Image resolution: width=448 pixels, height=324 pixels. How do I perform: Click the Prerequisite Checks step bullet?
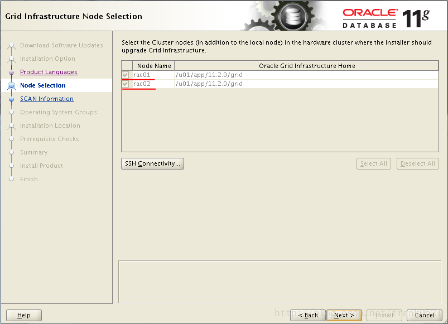[11, 139]
